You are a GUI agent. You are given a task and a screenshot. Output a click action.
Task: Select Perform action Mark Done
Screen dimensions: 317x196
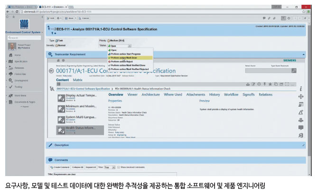coord(131,58)
